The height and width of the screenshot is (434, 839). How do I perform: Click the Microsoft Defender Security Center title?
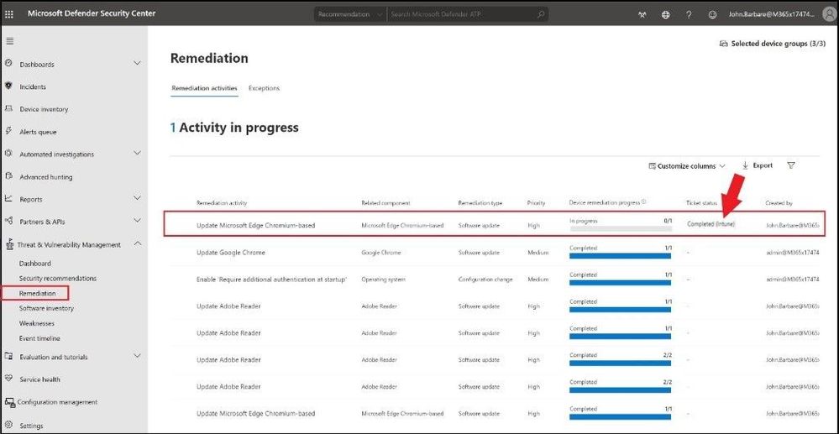[x=92, y=13]
